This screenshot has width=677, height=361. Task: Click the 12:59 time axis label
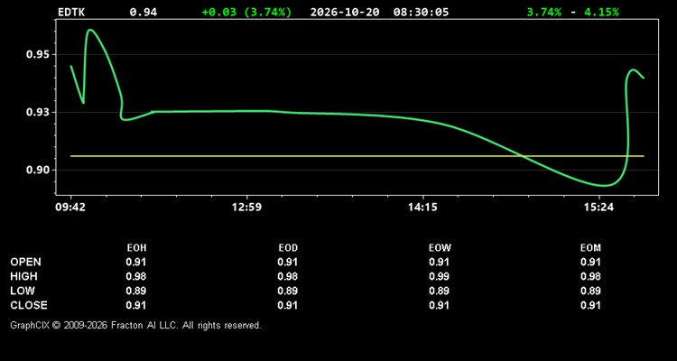246,208
